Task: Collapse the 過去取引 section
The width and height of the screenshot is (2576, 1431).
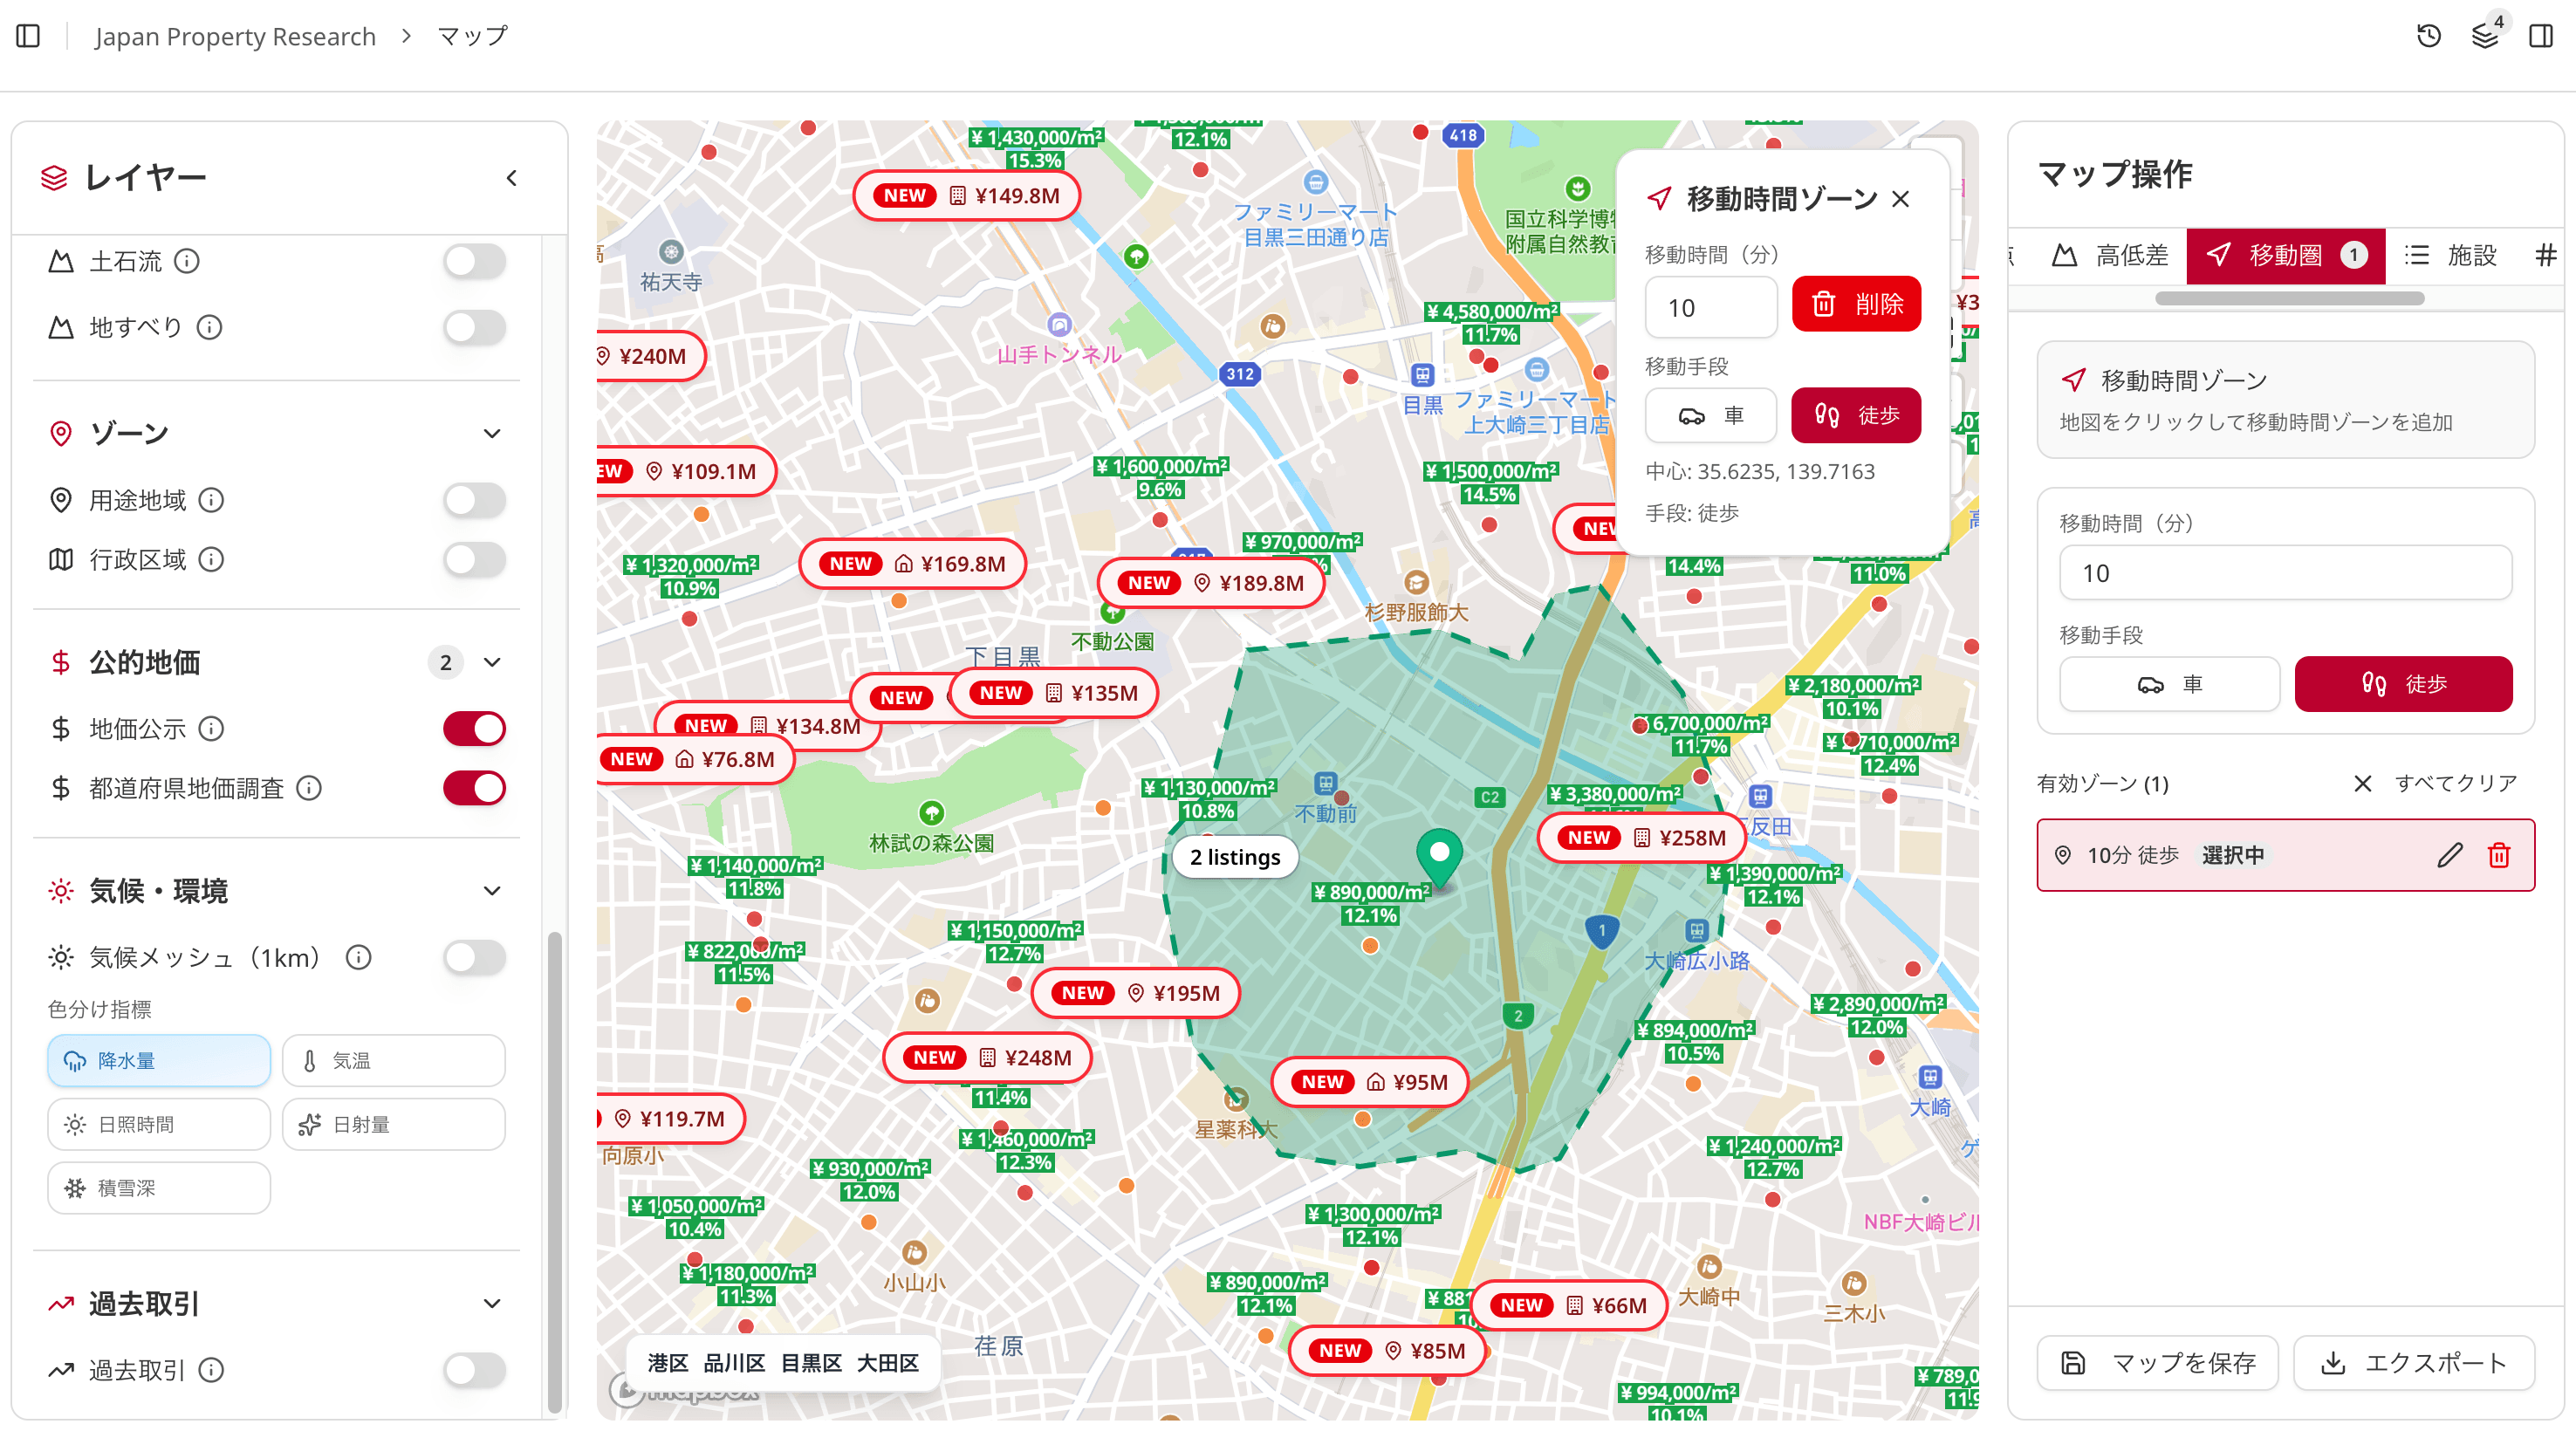Action: pyautogui.click(x=492, y=1303)
